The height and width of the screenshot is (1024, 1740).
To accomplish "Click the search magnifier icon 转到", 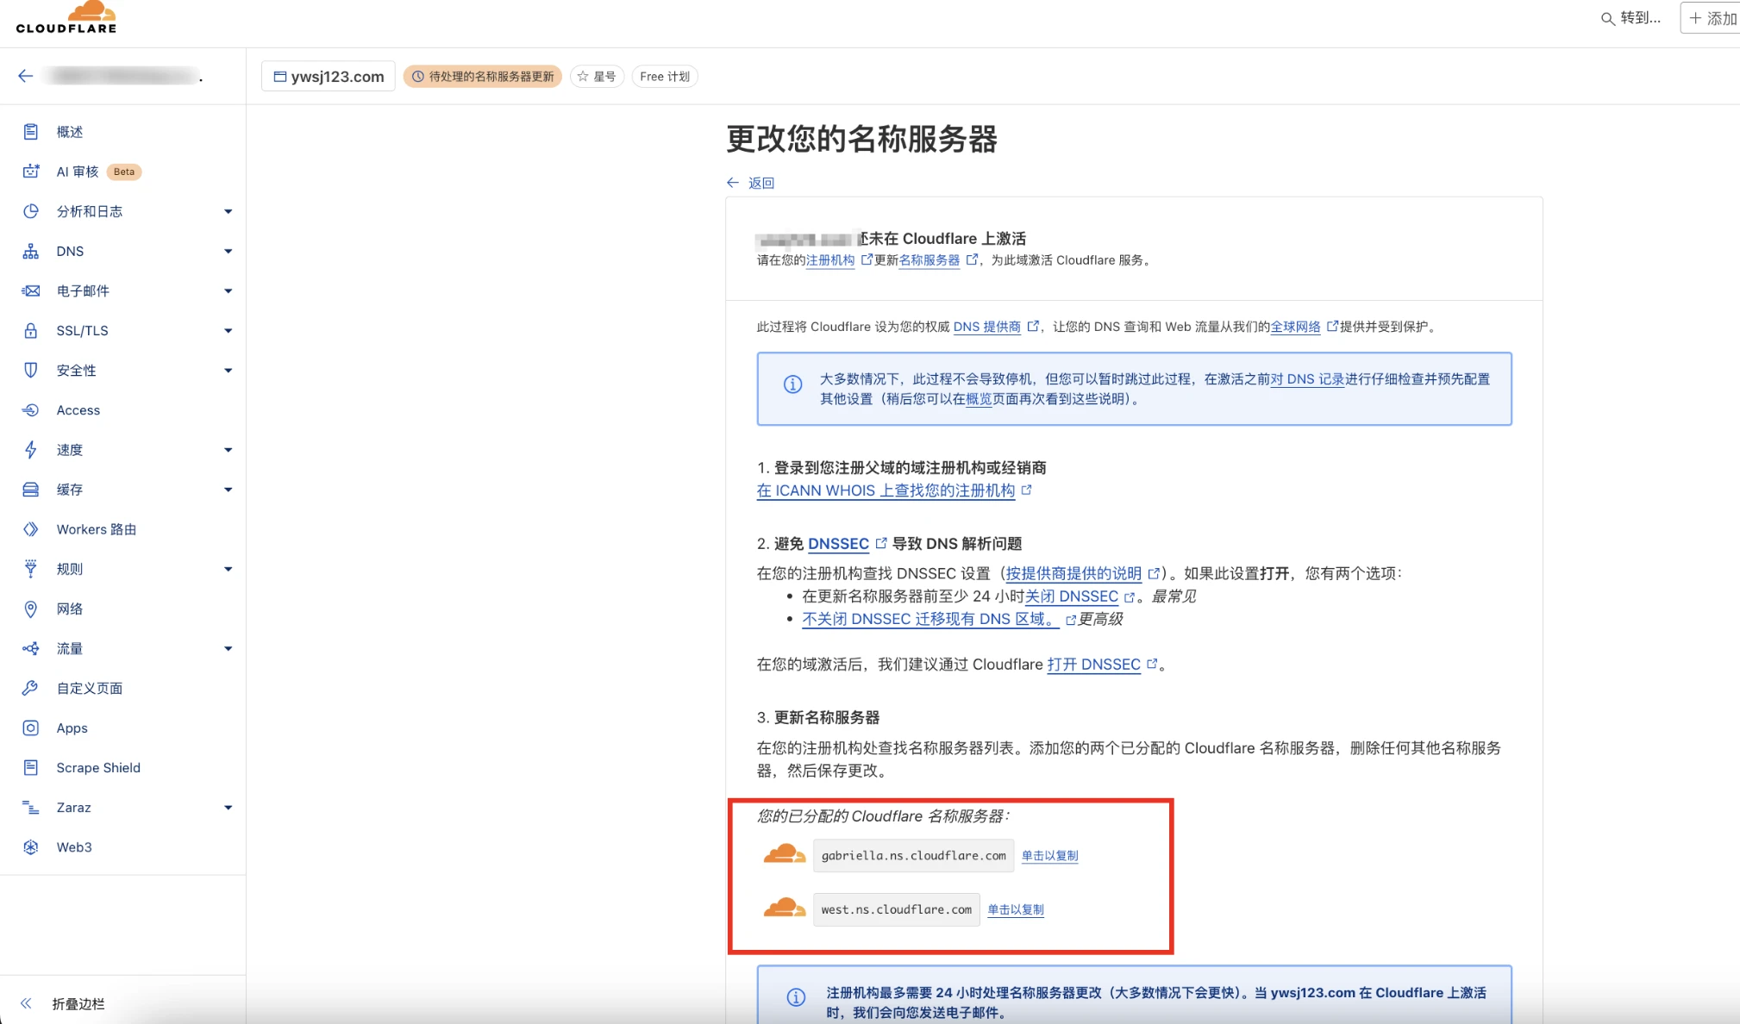I will [1607, 18].
